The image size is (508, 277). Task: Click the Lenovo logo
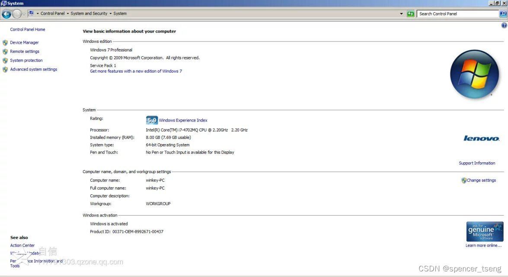coord(482,138)
